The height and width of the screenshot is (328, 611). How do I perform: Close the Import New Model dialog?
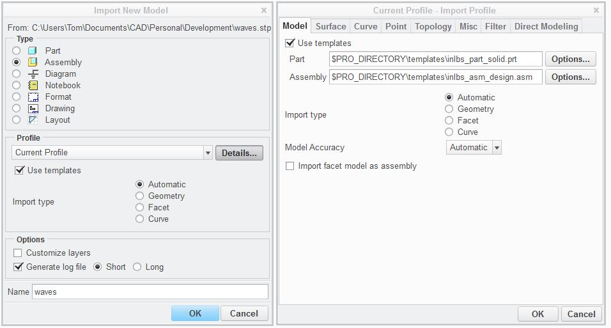tap(264, 10)
